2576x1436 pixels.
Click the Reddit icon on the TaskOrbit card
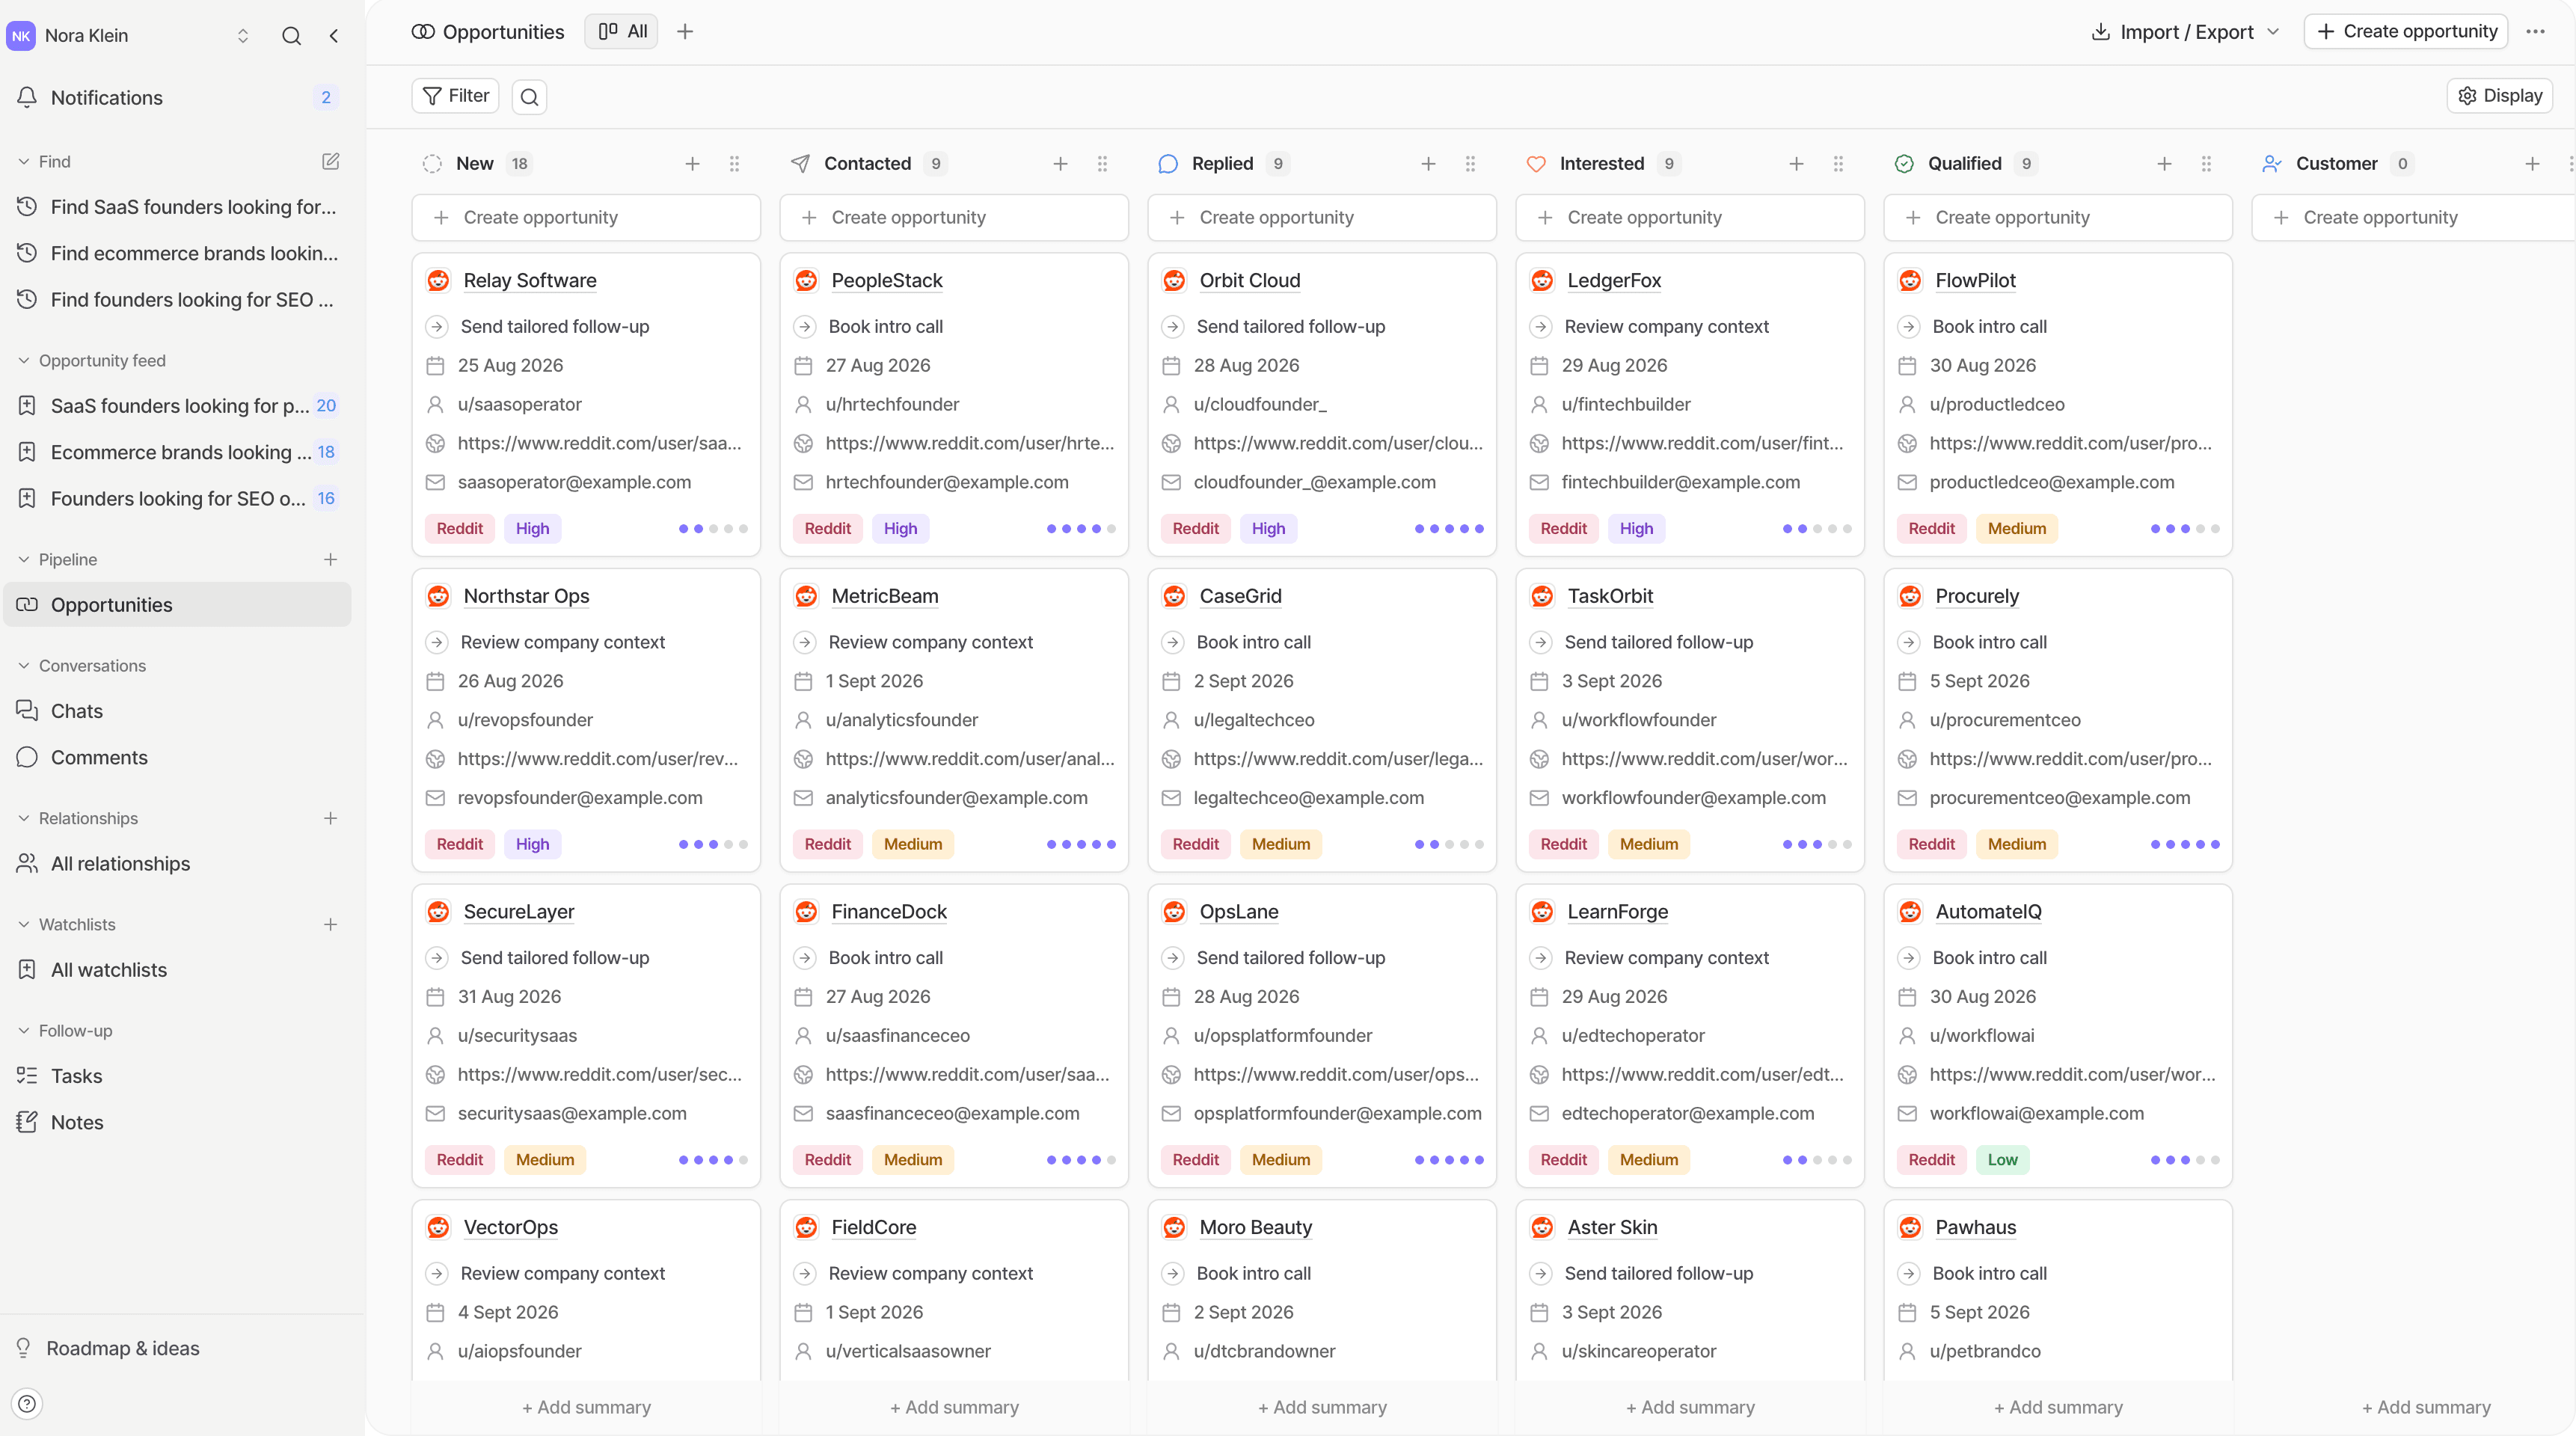click(1542, 596)
